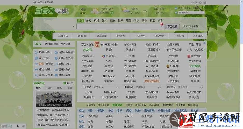Image resolution: width=243 pixels, height=129 pixels.
Task: Expand the 正品商城 dropdown
Action: (159, 50)
